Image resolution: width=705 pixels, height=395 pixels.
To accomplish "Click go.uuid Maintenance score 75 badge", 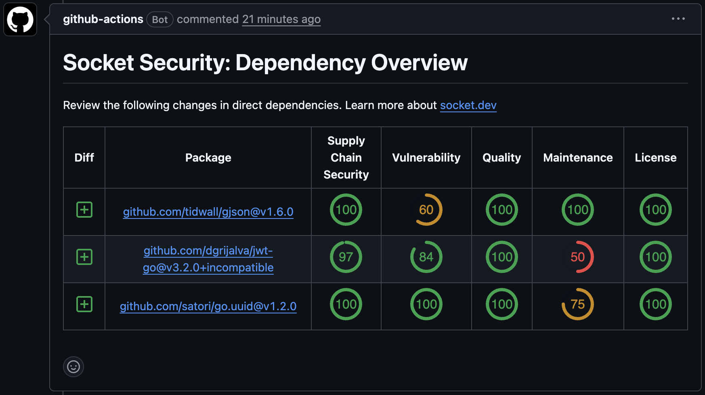I will [578, 304].
